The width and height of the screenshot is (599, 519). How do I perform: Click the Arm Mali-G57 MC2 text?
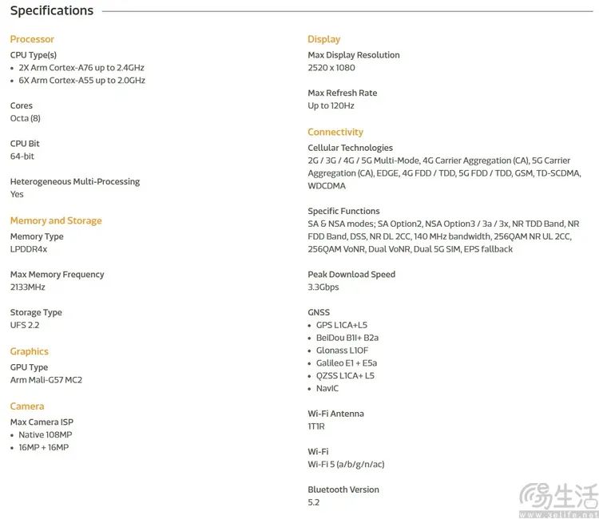pyautogui.click(x=46, y=380)
